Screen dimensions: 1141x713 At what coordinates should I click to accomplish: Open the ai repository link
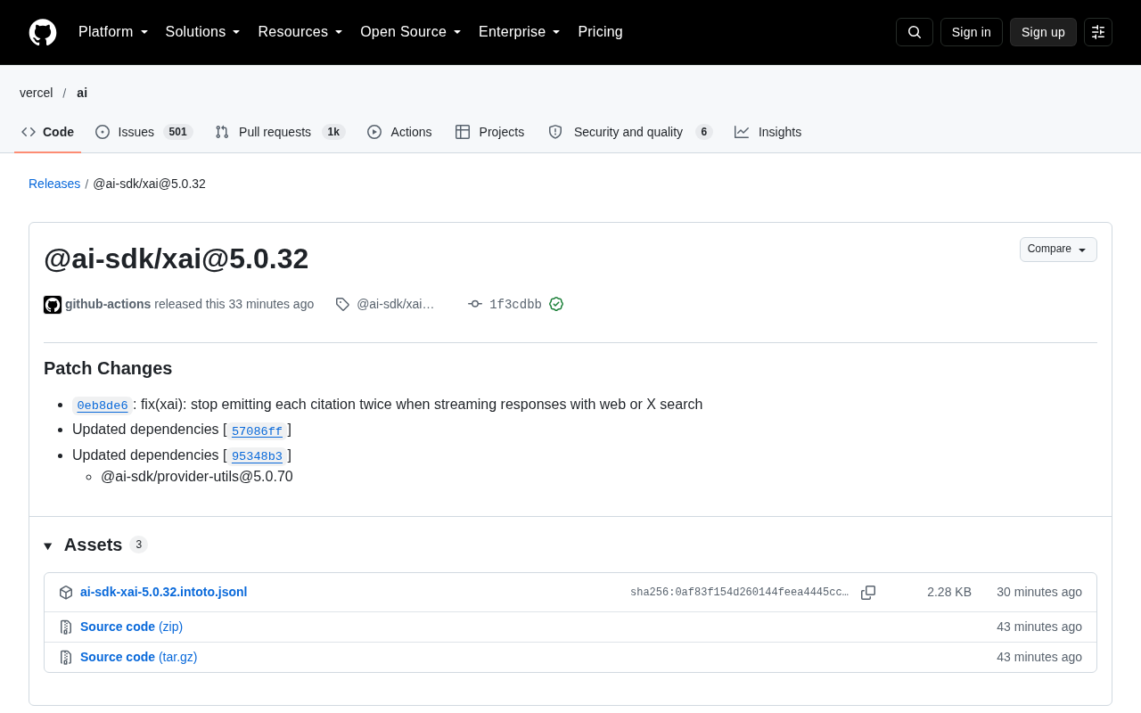pyautogui.click(x=82, y=93)
